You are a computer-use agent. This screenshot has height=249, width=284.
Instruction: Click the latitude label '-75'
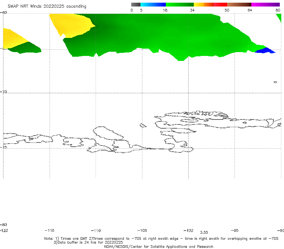tap(3, 147)
